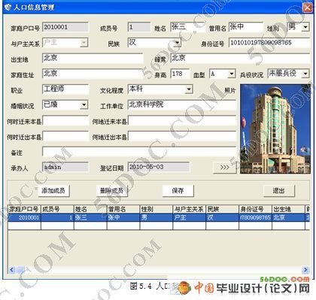Click the 身份证号 input field

[x=269, y=43]
